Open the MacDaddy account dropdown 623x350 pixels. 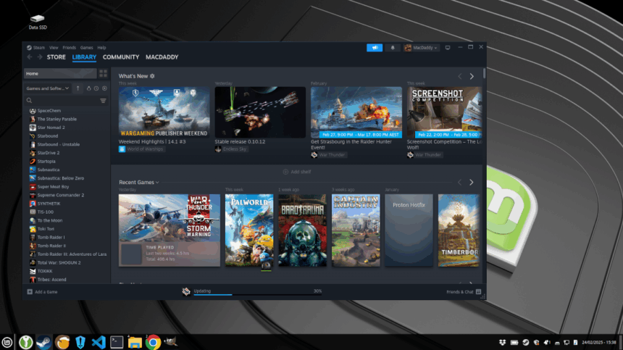point(422,48)
